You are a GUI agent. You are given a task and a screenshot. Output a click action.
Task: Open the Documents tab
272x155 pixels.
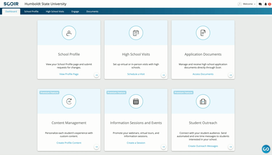tap(92, 11)
